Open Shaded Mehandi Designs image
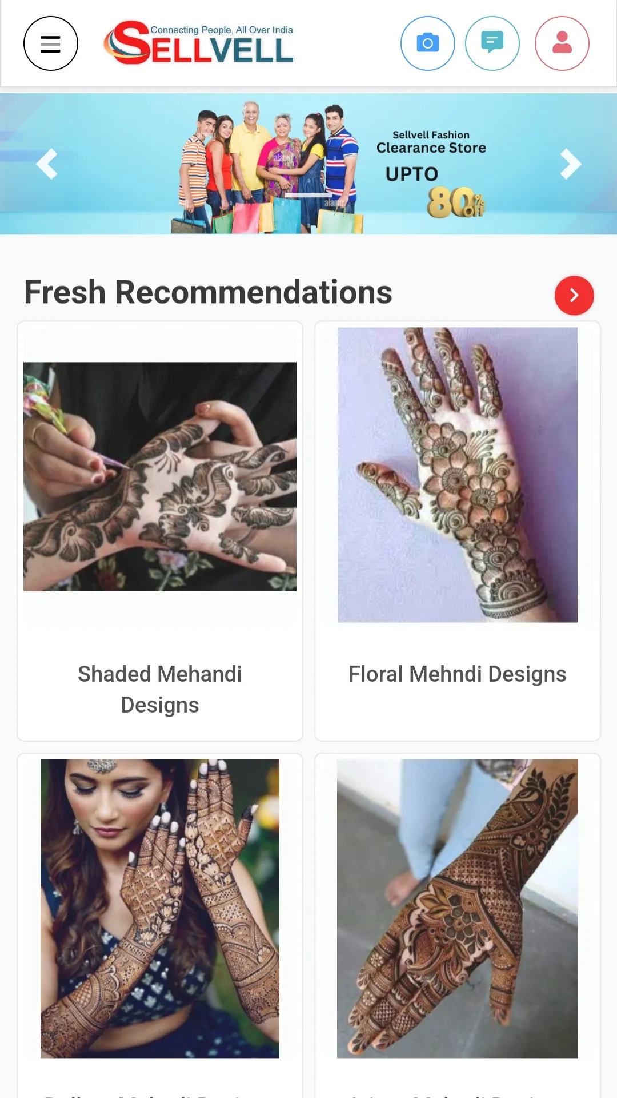The image size is (617, 1098). click(160, 476)
